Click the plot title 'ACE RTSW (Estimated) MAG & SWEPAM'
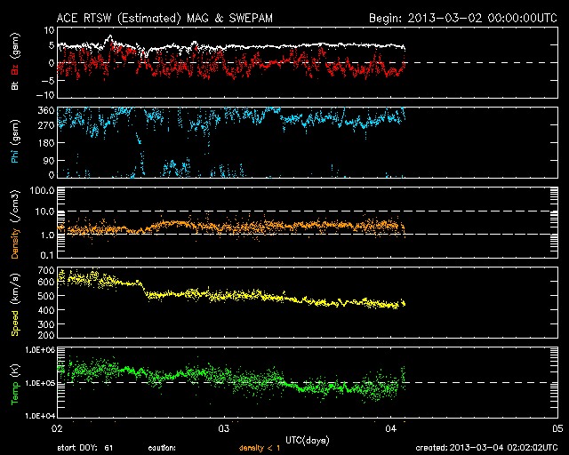 point(164,18)
